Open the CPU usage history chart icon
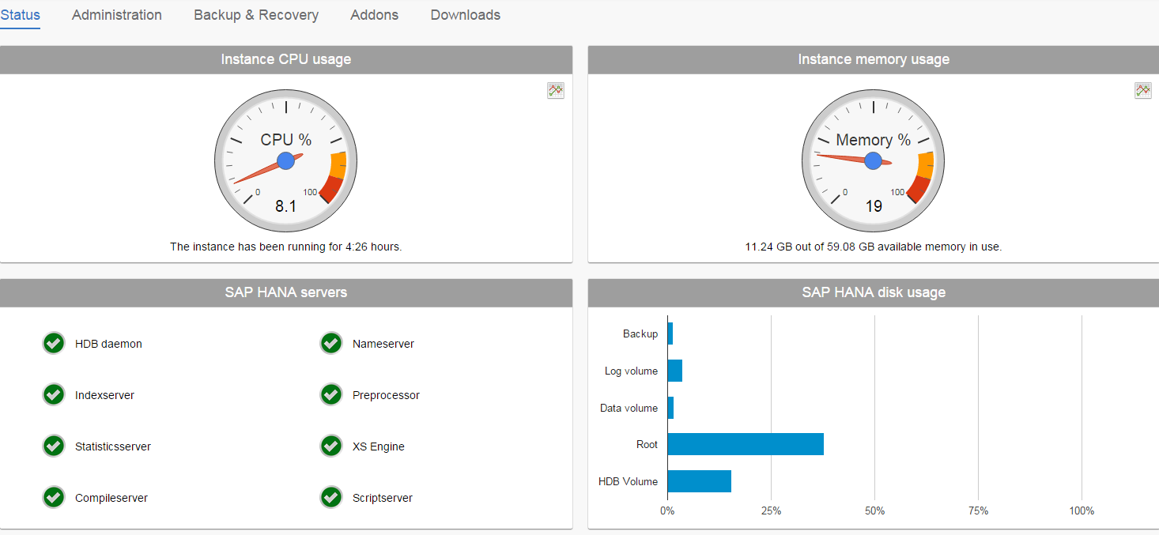This screenshot has width=1159, height=535. (555, 90)
